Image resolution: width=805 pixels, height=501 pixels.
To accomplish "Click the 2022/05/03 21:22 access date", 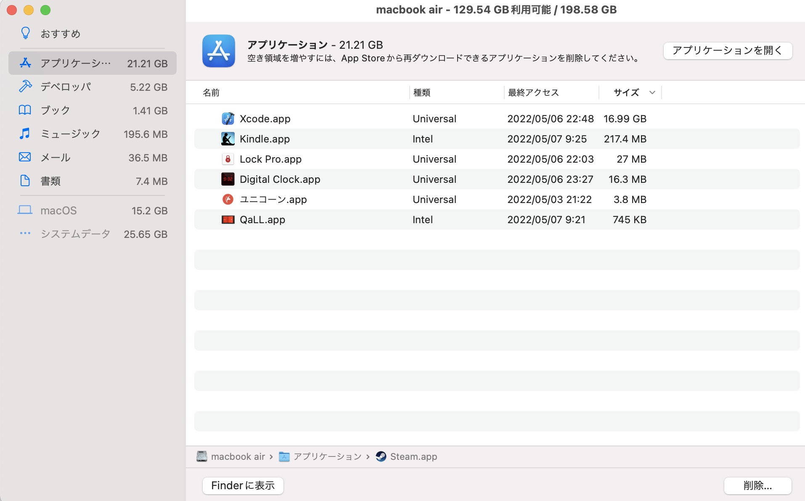I will click(549, 200).
